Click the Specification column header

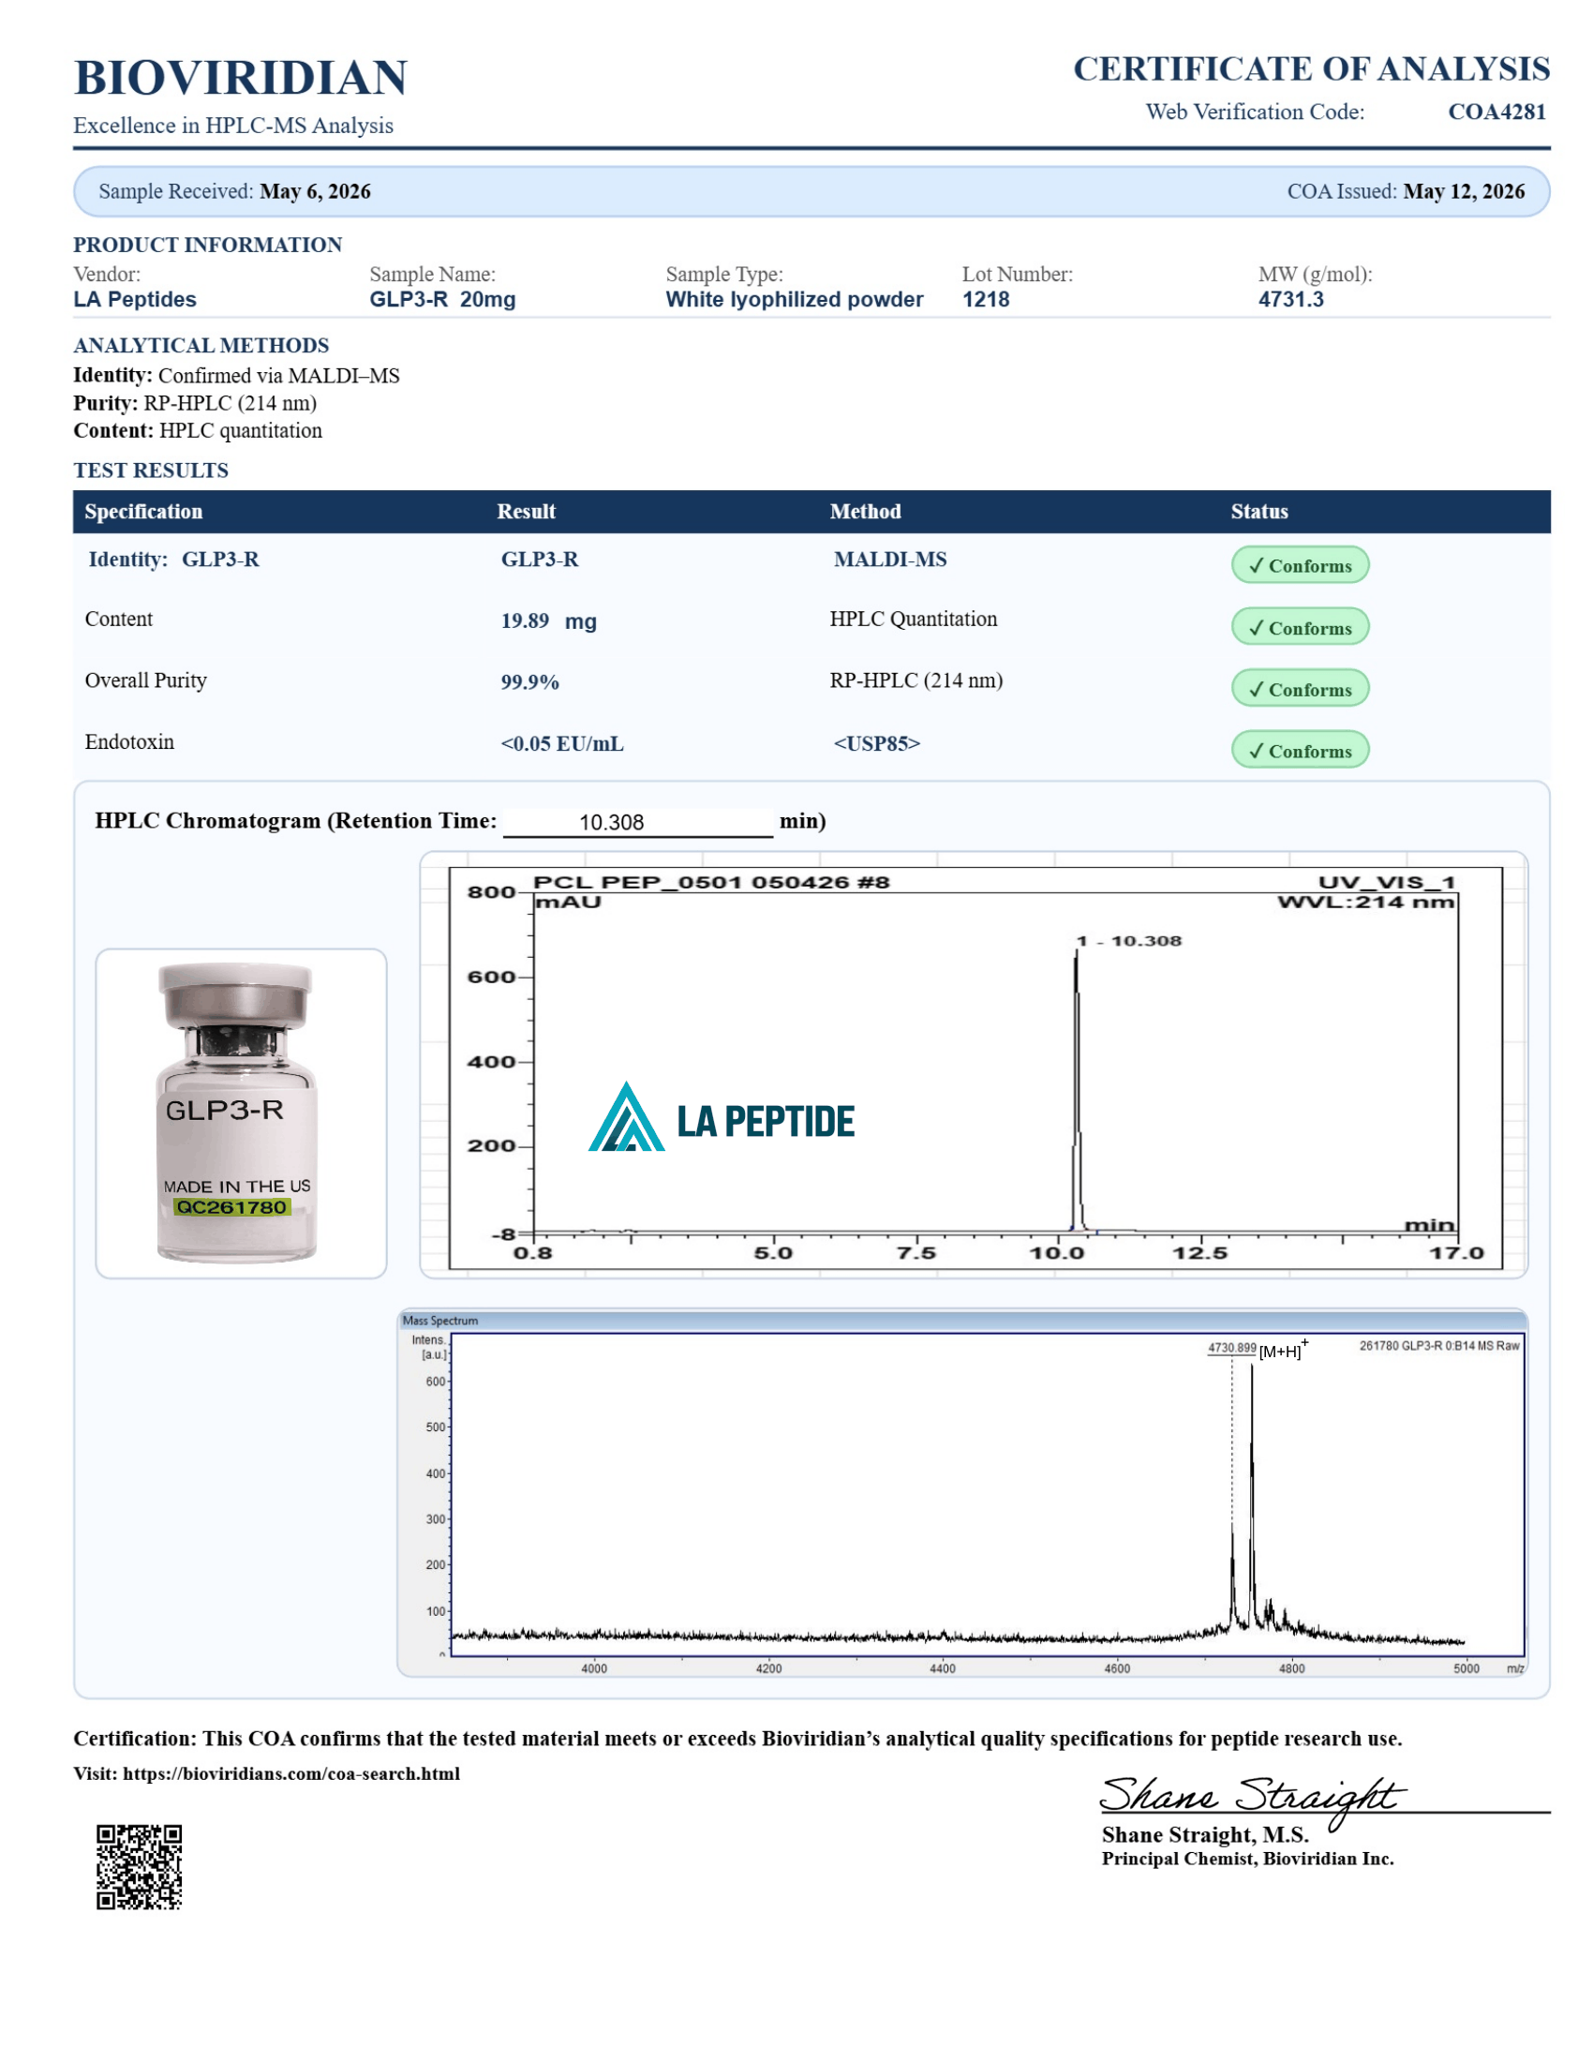tap(143, 512)
